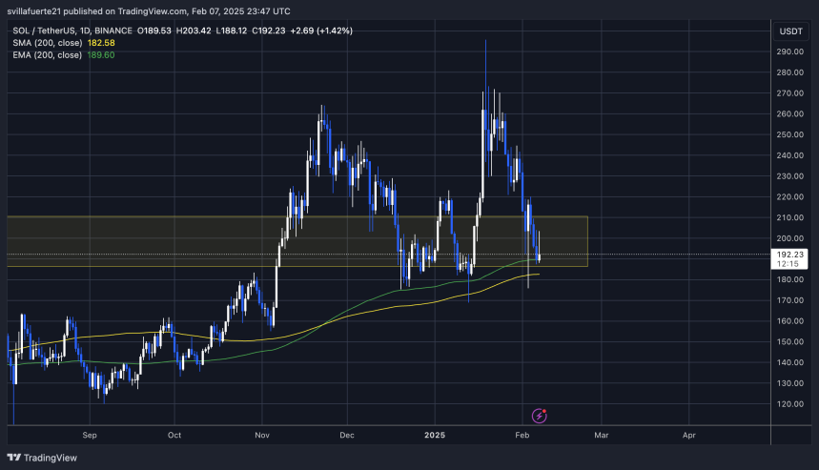The height and width of the screenshot is (470, 819).
Task: Click the Dec label on time axis
Action: 347,435
